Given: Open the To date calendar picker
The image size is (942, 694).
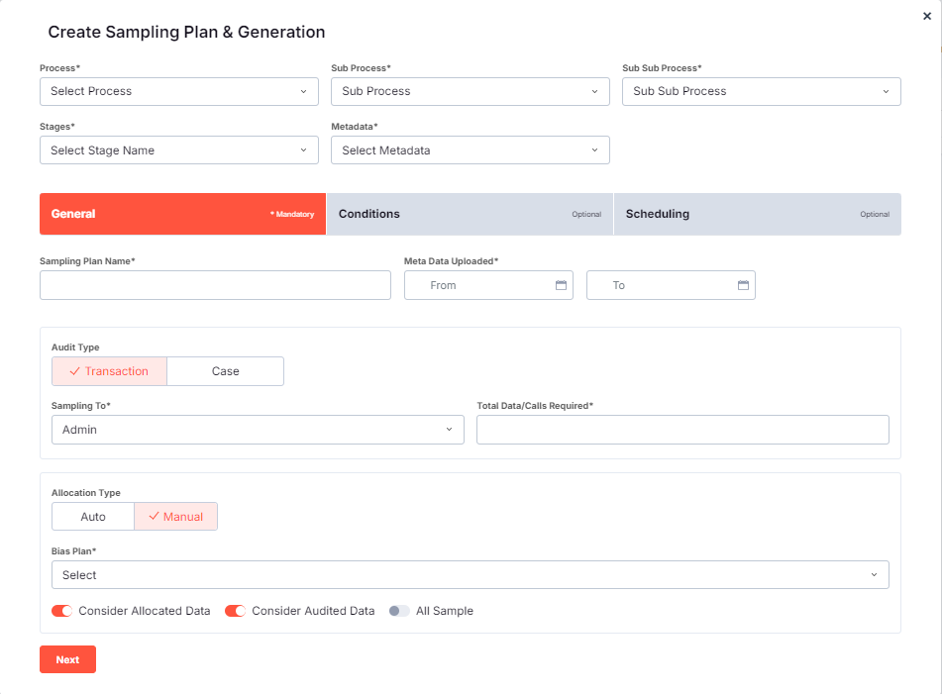Looking at the screenshot, I should [x=743, y=284].
